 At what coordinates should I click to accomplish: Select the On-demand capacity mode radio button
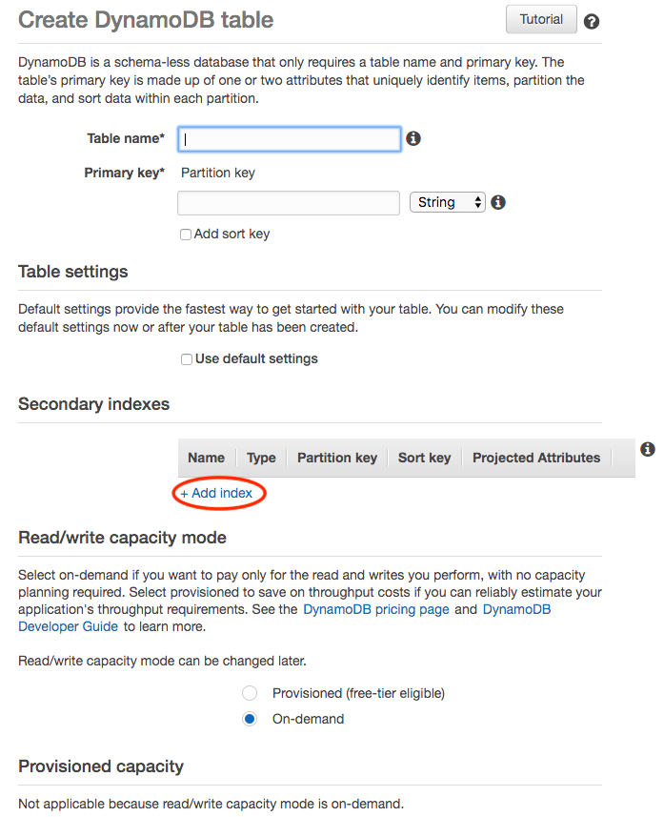point(250,719)
